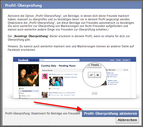Open the Account dropdown in the example header
143x127 pixels.
[x=126, y=60]
